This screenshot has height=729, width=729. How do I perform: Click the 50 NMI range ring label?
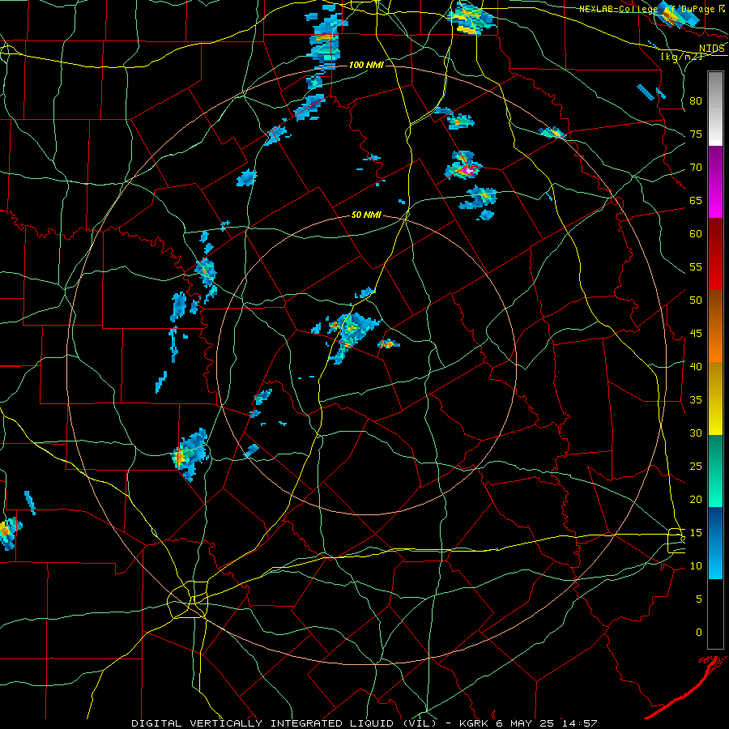point(366,215)
